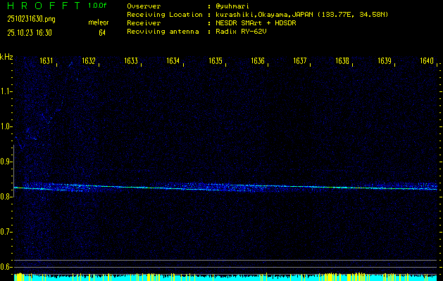This screenshot has height=281, width=443.
Task: Click the meteor label
Action: [98, 23]
